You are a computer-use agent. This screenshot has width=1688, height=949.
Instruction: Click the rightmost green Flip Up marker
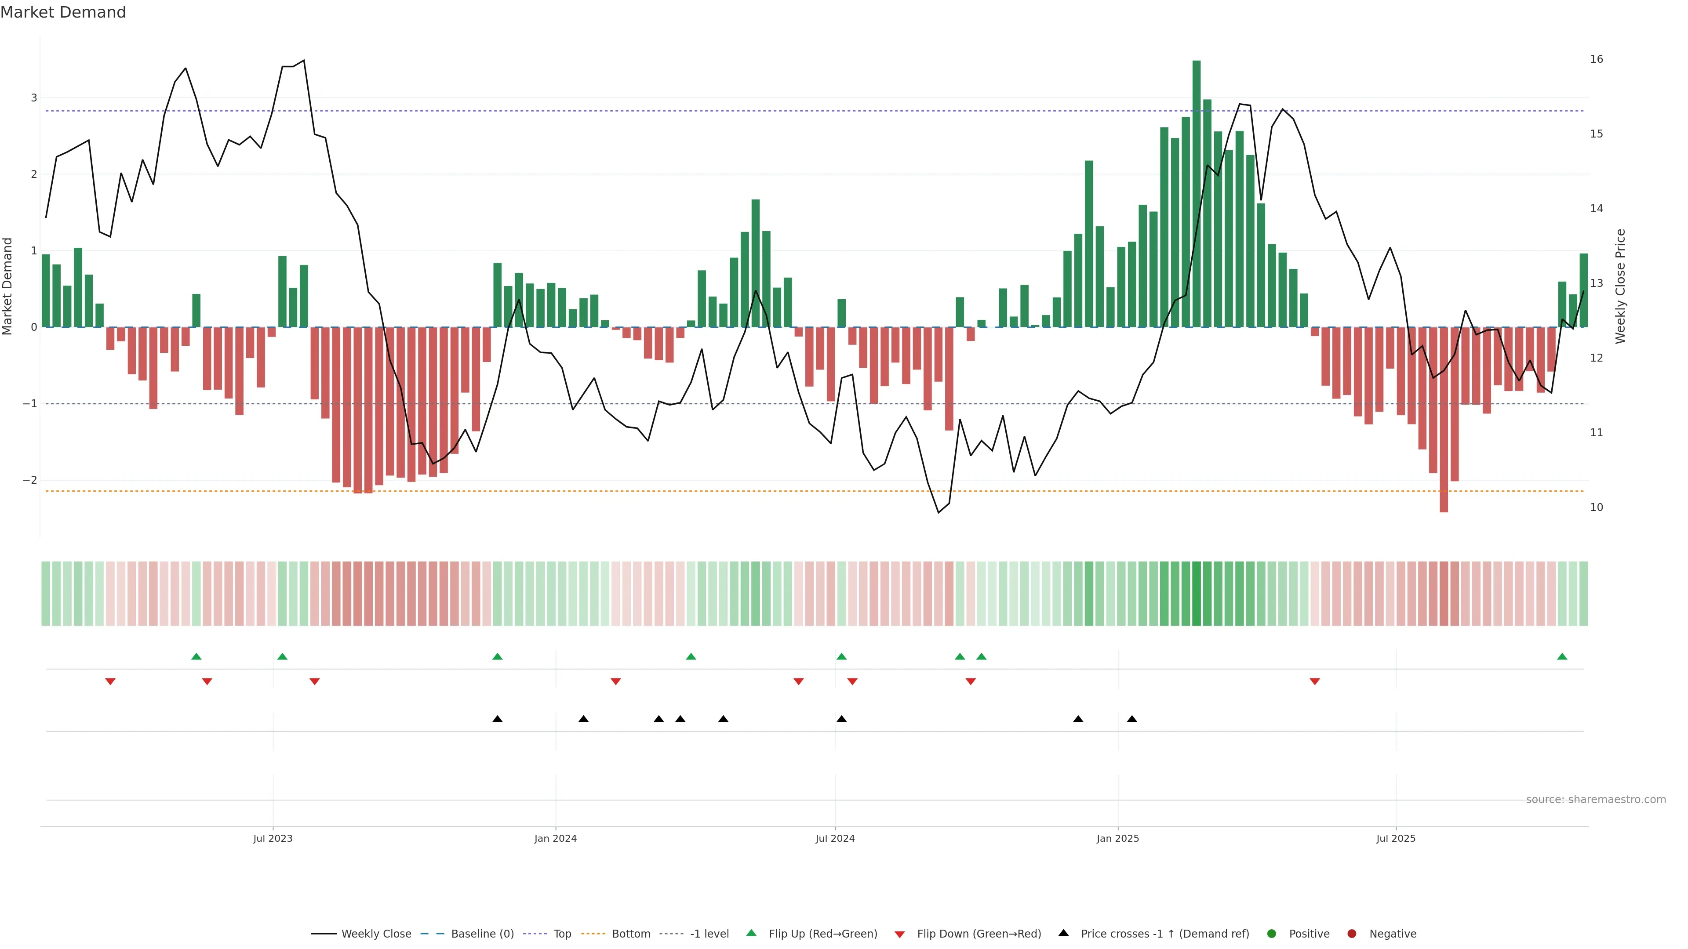tap(1562, 656)
